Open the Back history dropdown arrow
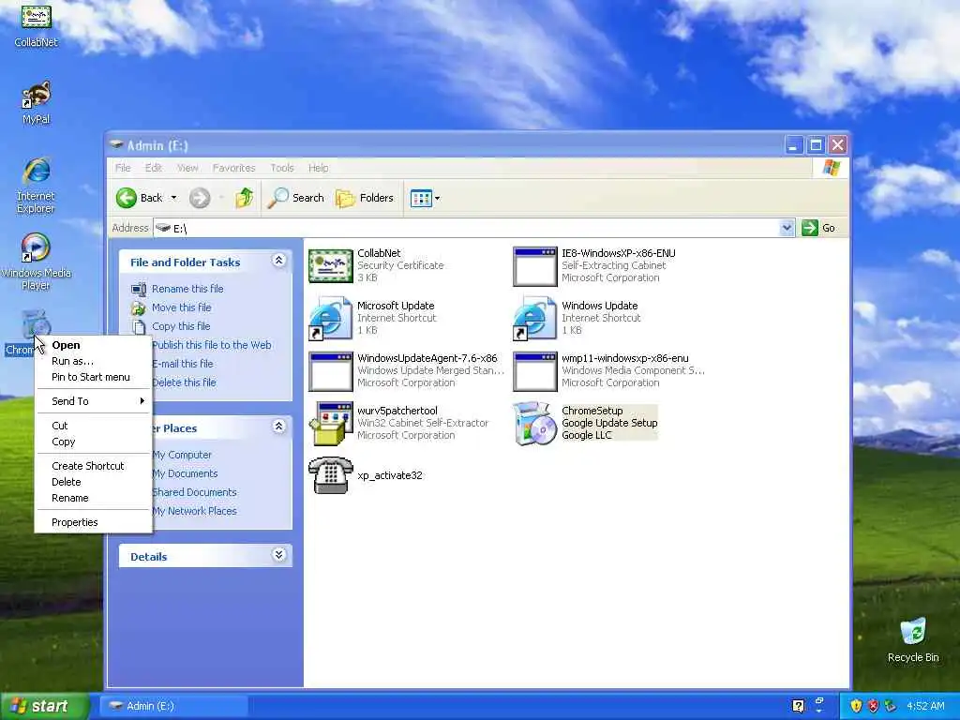This screenshot has width=960, height=720. click(173, 198)
